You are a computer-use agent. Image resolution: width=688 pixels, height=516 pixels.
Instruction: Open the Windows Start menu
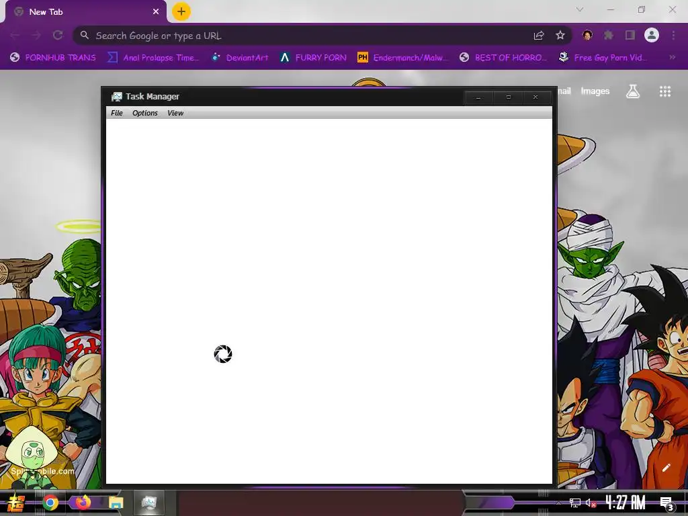click(x=16, y=503)
